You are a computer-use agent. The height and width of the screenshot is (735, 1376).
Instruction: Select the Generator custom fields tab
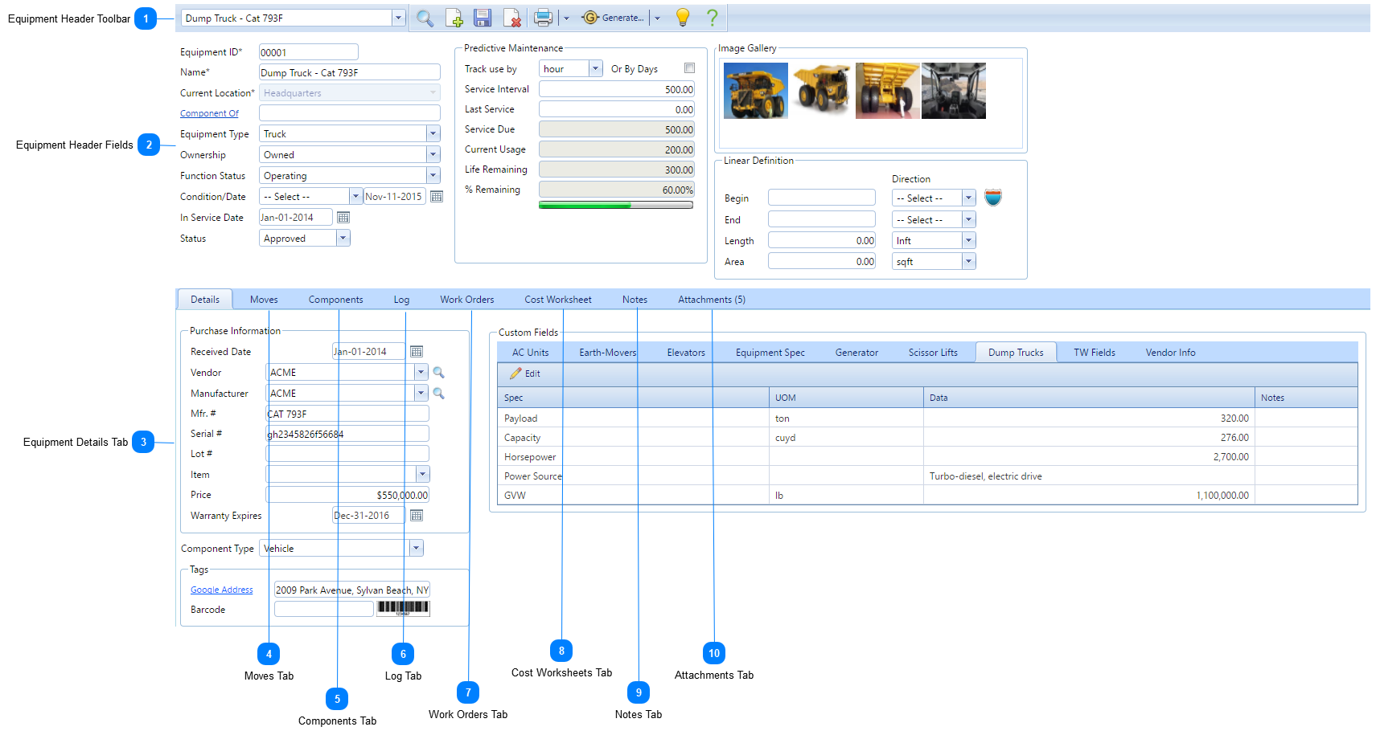pyautogui.click(x=856, y=353)
